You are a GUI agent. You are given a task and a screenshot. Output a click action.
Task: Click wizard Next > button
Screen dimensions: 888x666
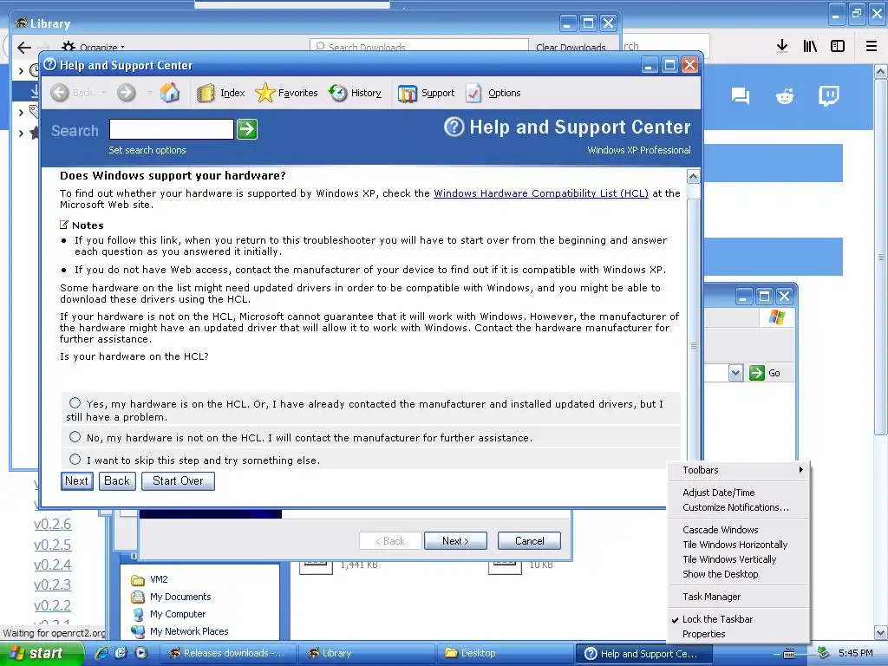coord(455,541)
